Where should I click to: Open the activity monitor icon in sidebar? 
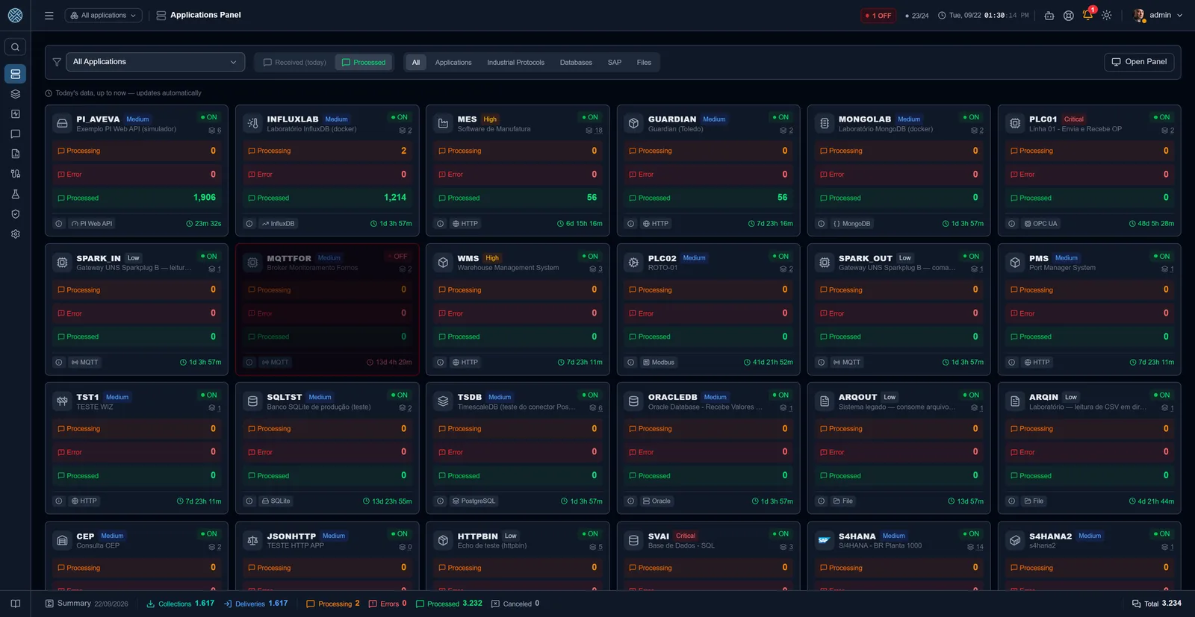[x=15, y=114]
